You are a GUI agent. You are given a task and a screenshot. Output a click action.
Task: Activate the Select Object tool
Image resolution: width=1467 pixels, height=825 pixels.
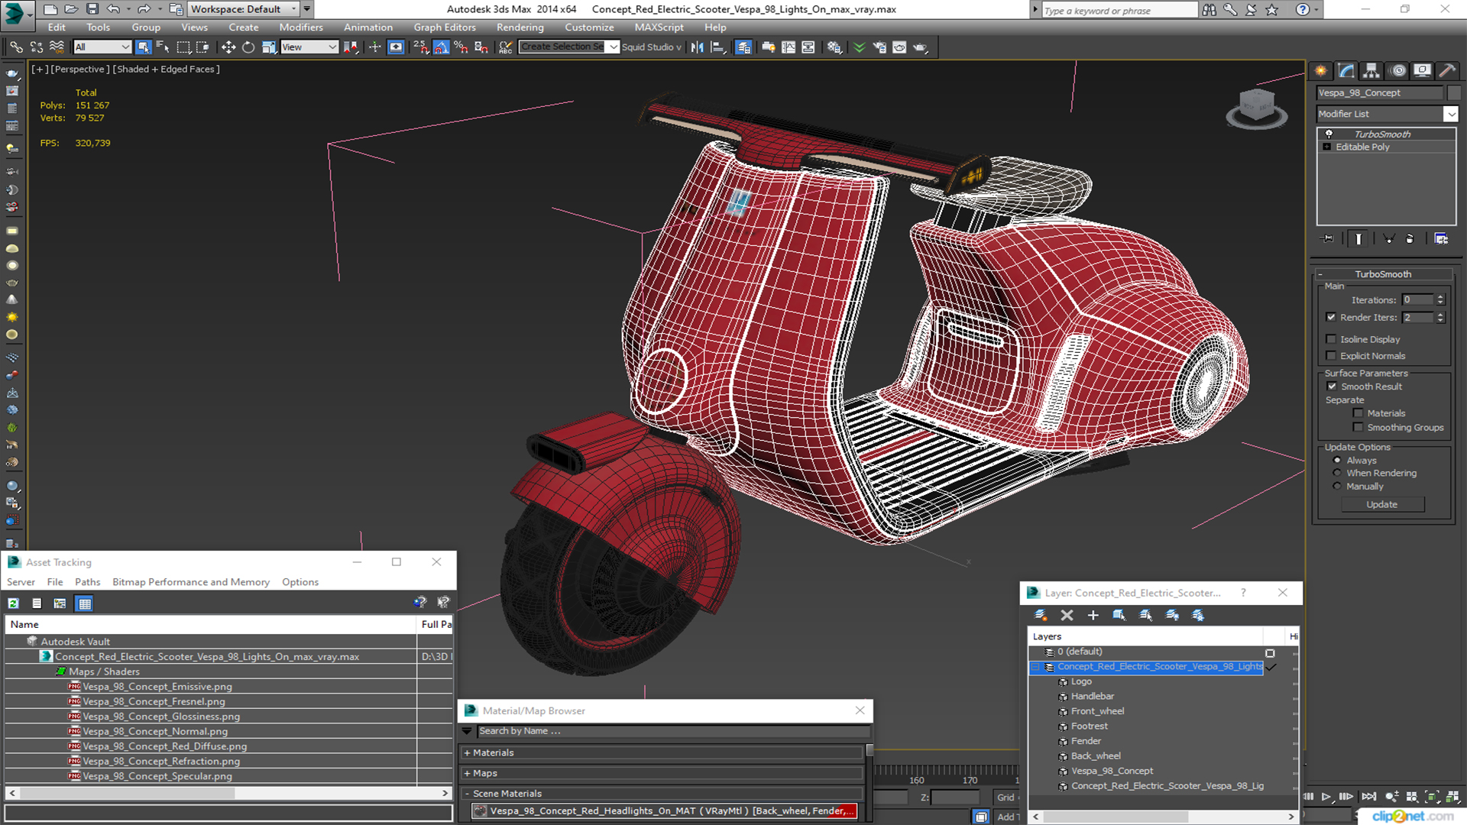143,47
